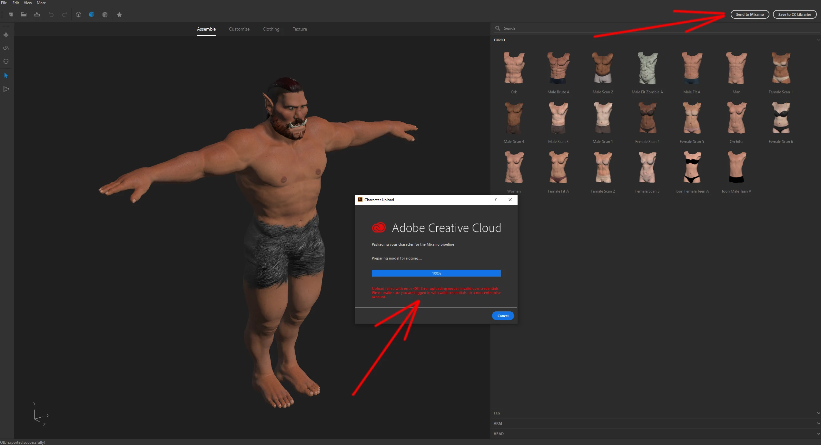Click the 100% upload progress bar
The image size is (821, 445).
tap(436, 273)
